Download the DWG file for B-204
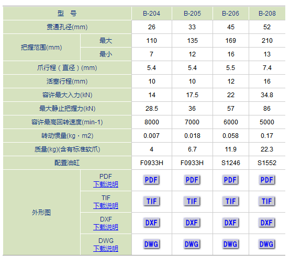The image size is (290, 256). coord(151,244)
